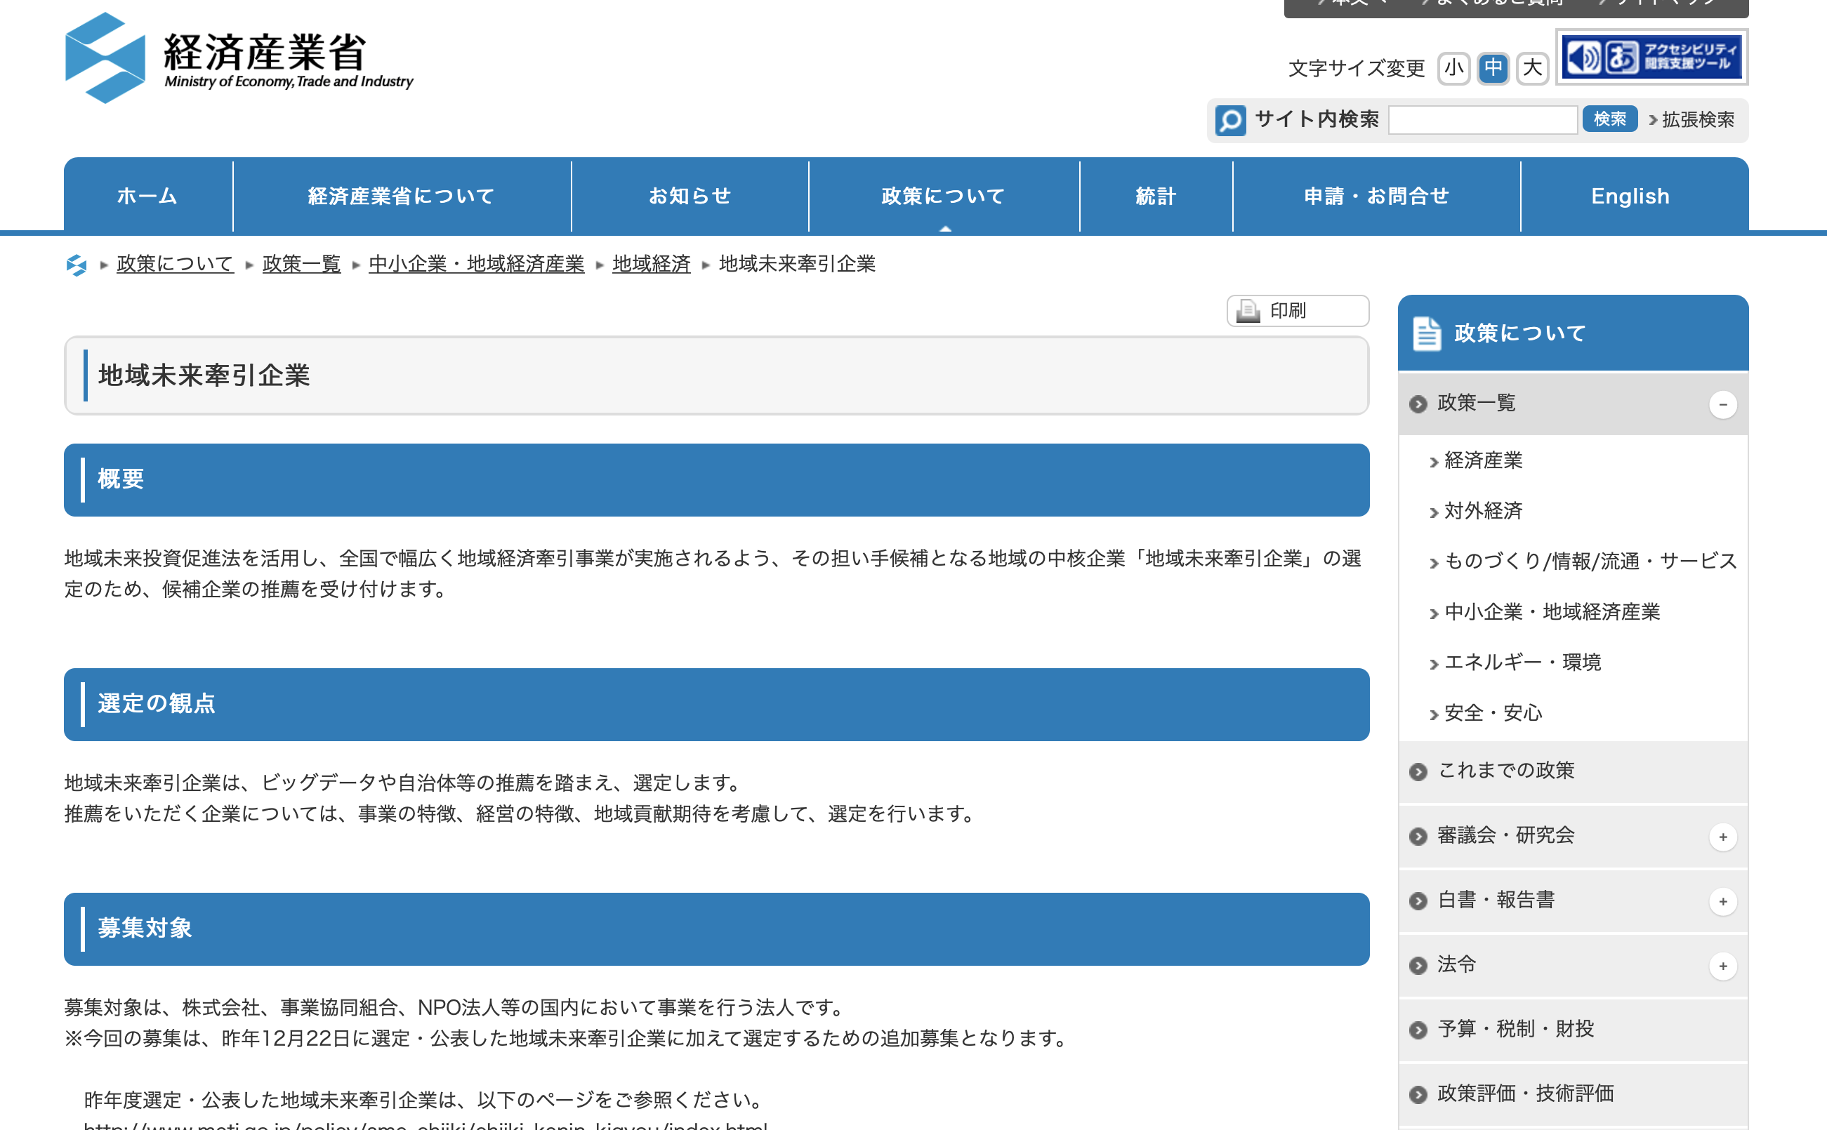Open お知らせ navigation item
1827x1130 pixels.
(x=690, y=196)
